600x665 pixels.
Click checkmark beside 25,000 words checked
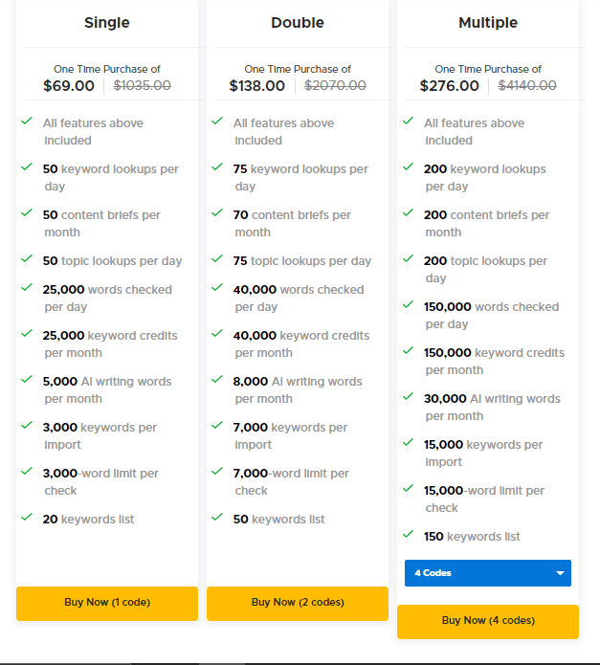point(26,288)
